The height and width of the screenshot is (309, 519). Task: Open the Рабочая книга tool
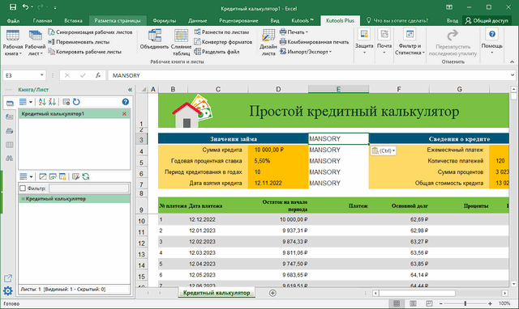tap(13, 43)
